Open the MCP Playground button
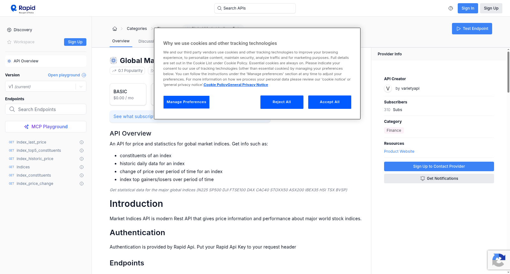This screenshot has height=274, width=510. tap(46, 127)
